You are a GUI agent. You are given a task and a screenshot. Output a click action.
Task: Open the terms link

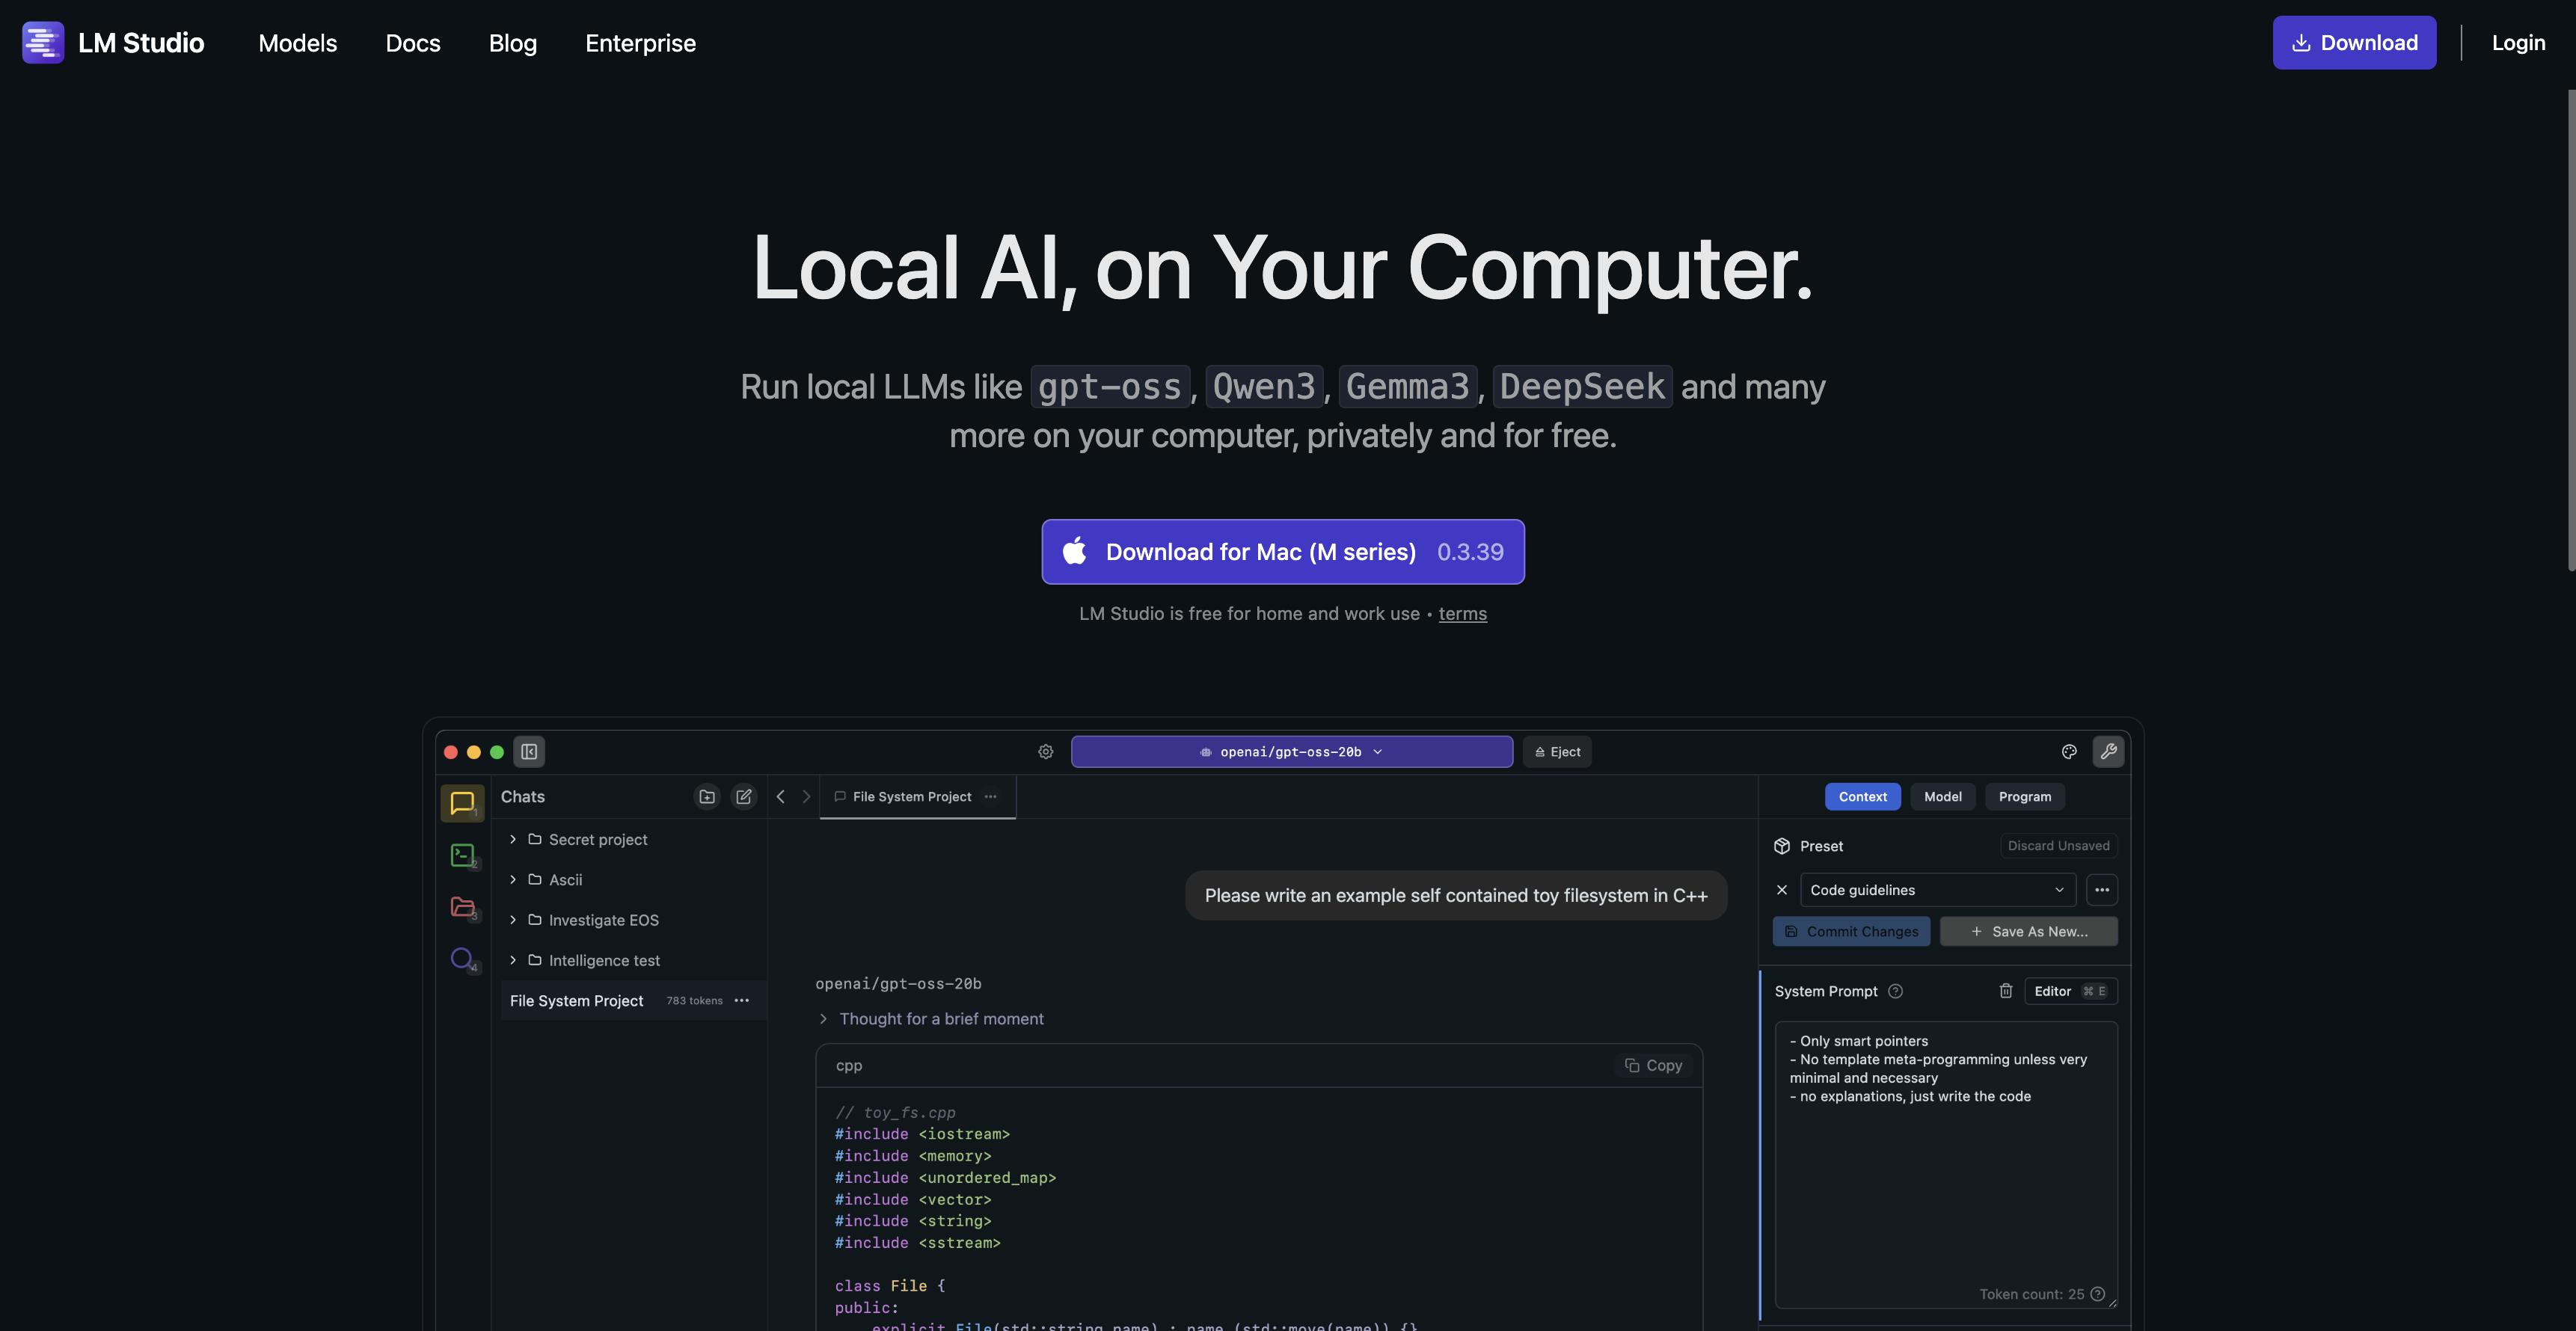[1462, 614]
